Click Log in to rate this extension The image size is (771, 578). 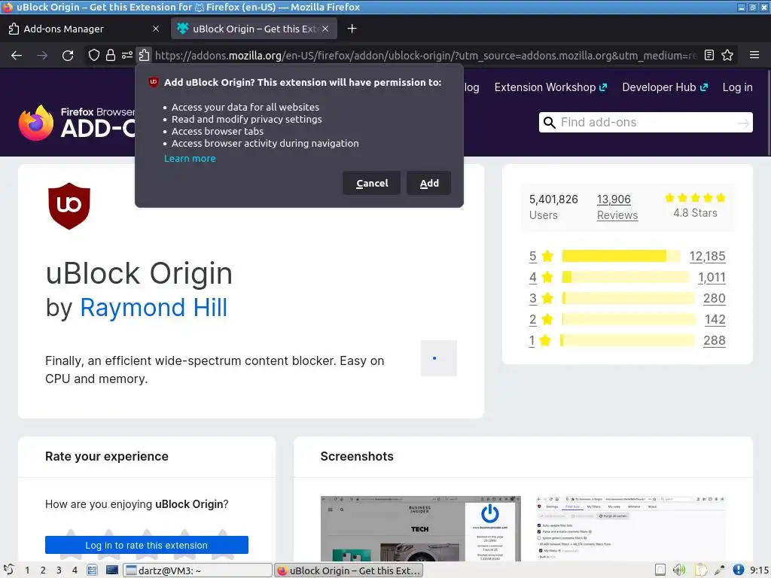147,545
